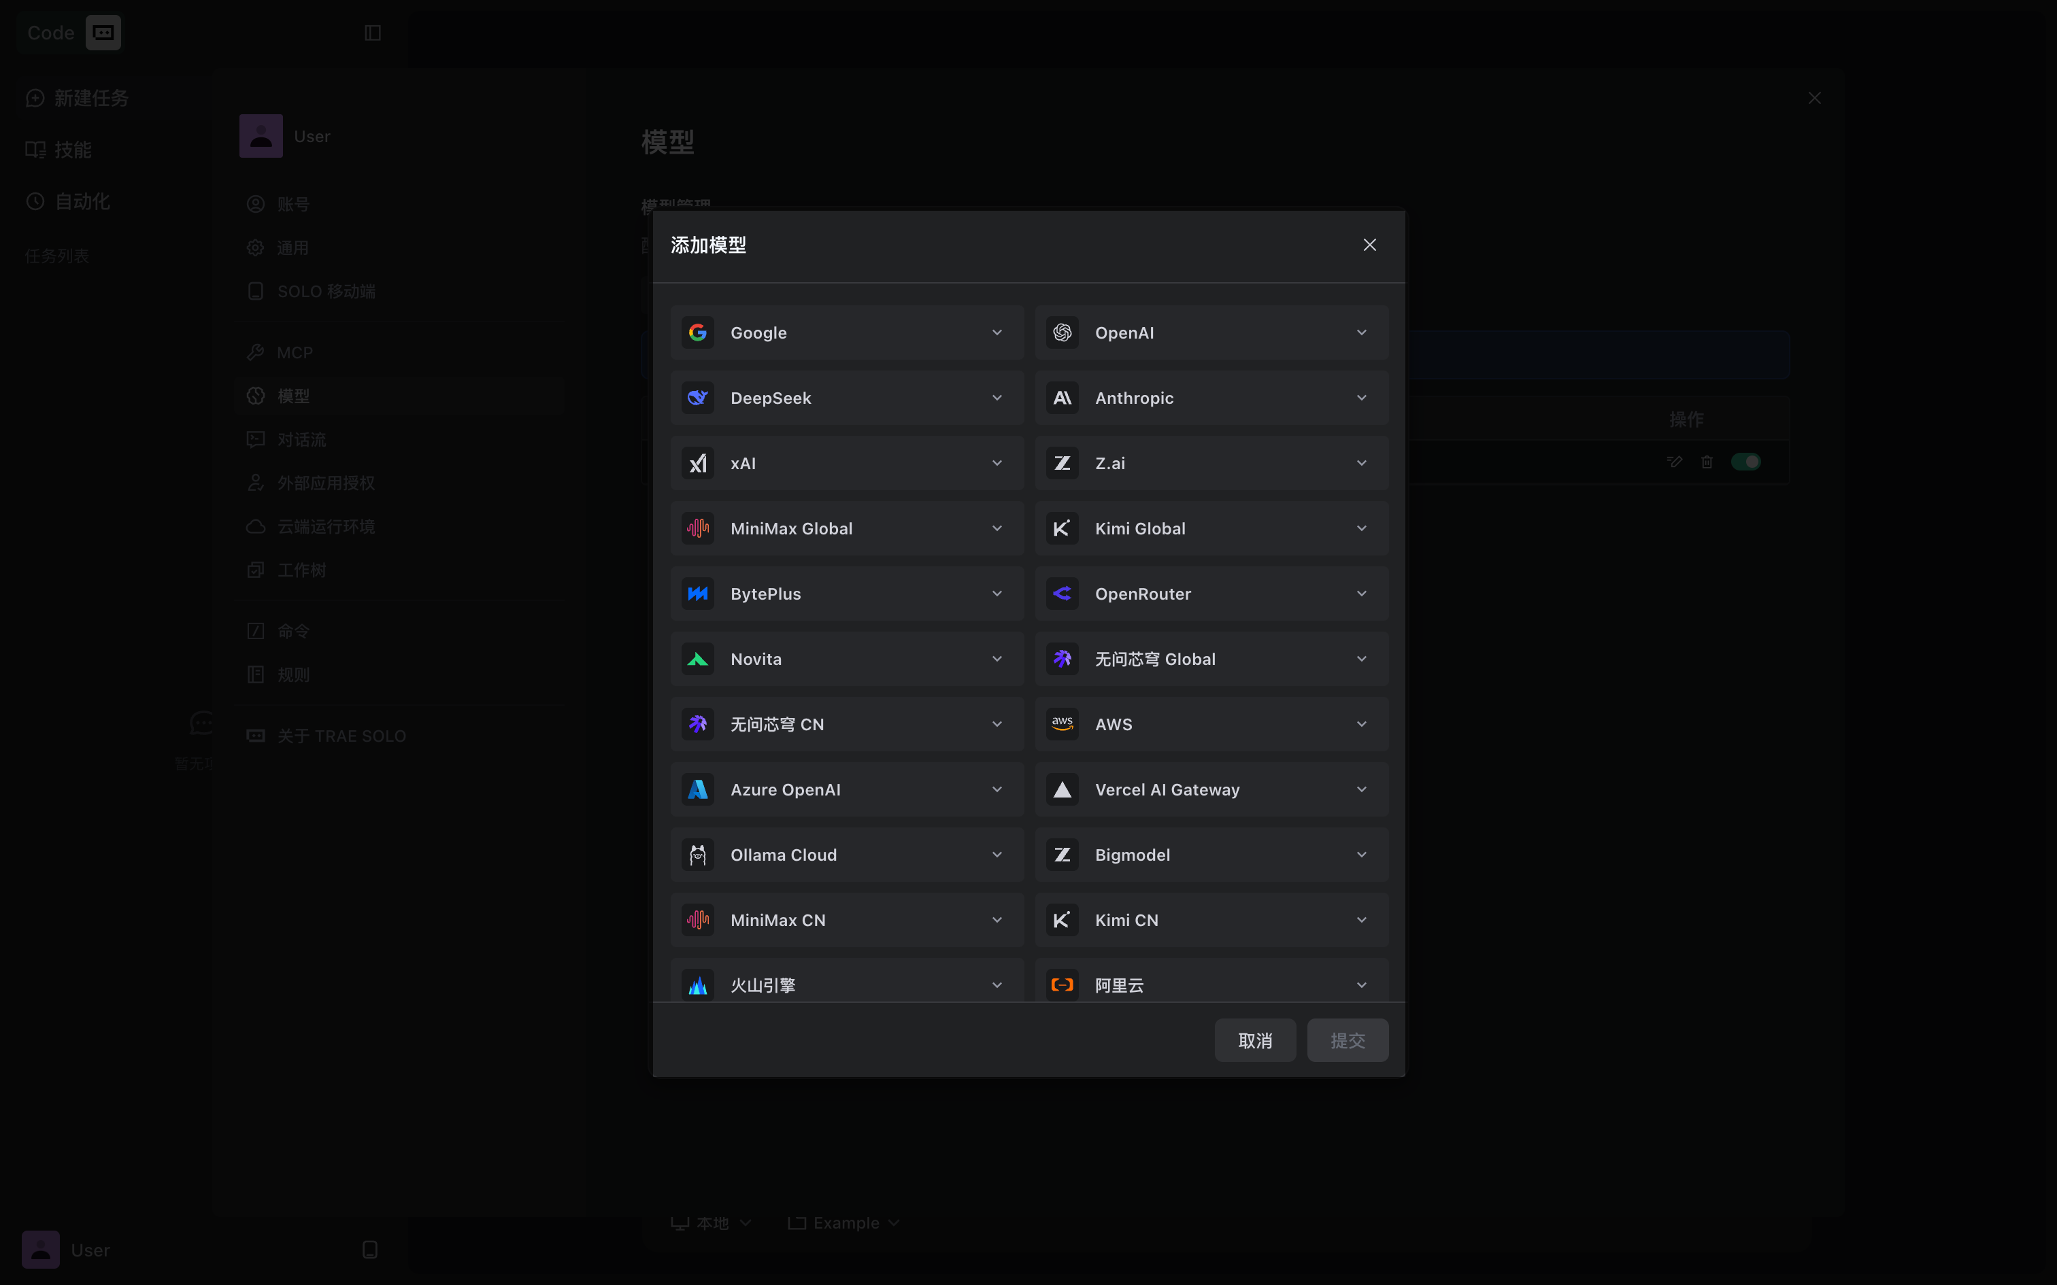The height and width of the screenshot is (1285, 2057).
Task: Expand the OpenAI provider chevron
Action: (x=1362, y=332)
